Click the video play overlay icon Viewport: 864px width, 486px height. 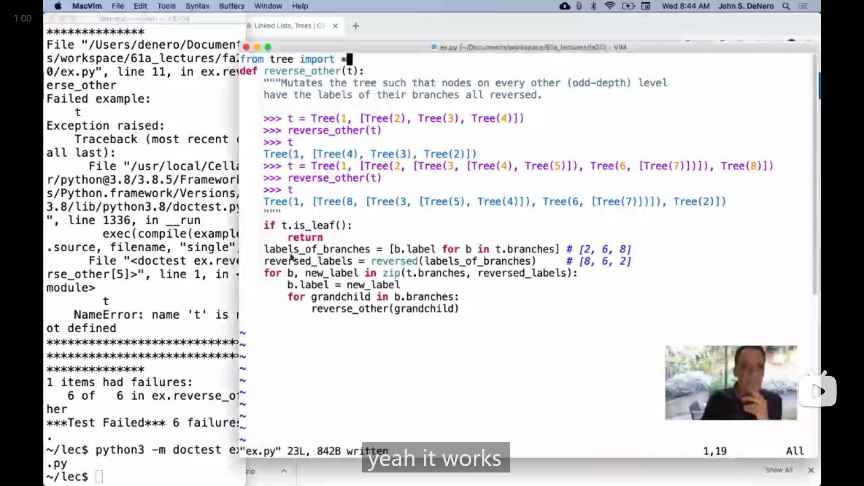[x=818, y=391]
